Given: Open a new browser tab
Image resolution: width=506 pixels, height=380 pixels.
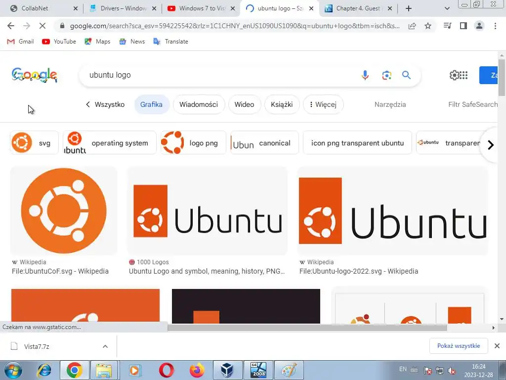Looking at the screenshot, I should pyautogui.click(x=409, y=8).
